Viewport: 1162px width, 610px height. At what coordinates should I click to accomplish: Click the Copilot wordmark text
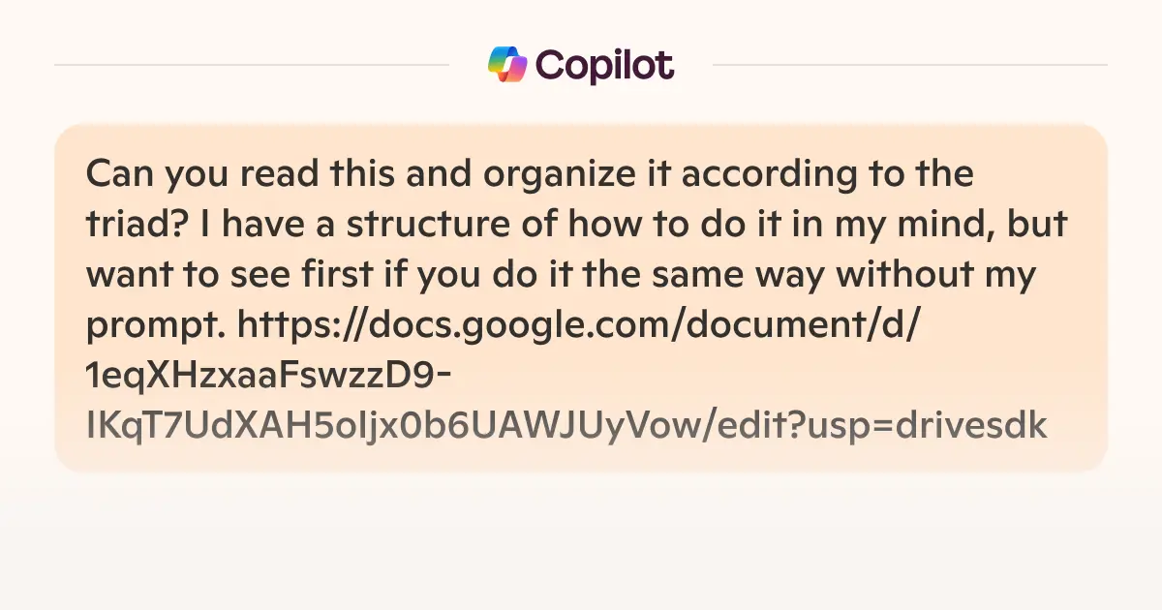[603, 66]
